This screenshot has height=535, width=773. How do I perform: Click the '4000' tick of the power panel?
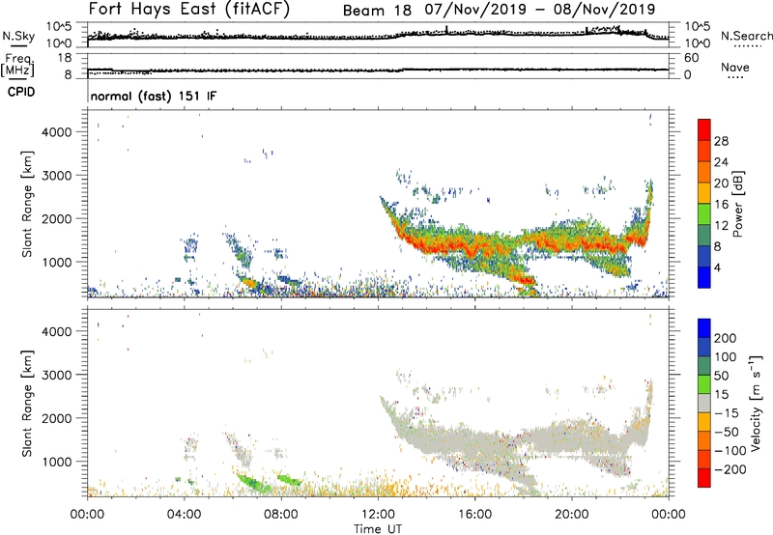pos(57,132)
